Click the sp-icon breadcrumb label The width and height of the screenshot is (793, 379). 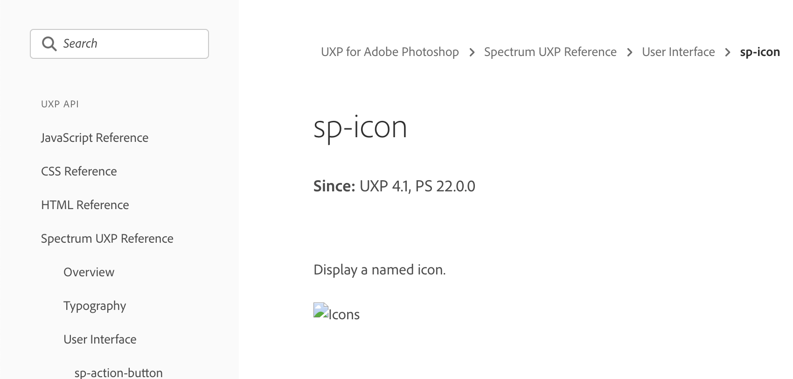tap(759, 52)
